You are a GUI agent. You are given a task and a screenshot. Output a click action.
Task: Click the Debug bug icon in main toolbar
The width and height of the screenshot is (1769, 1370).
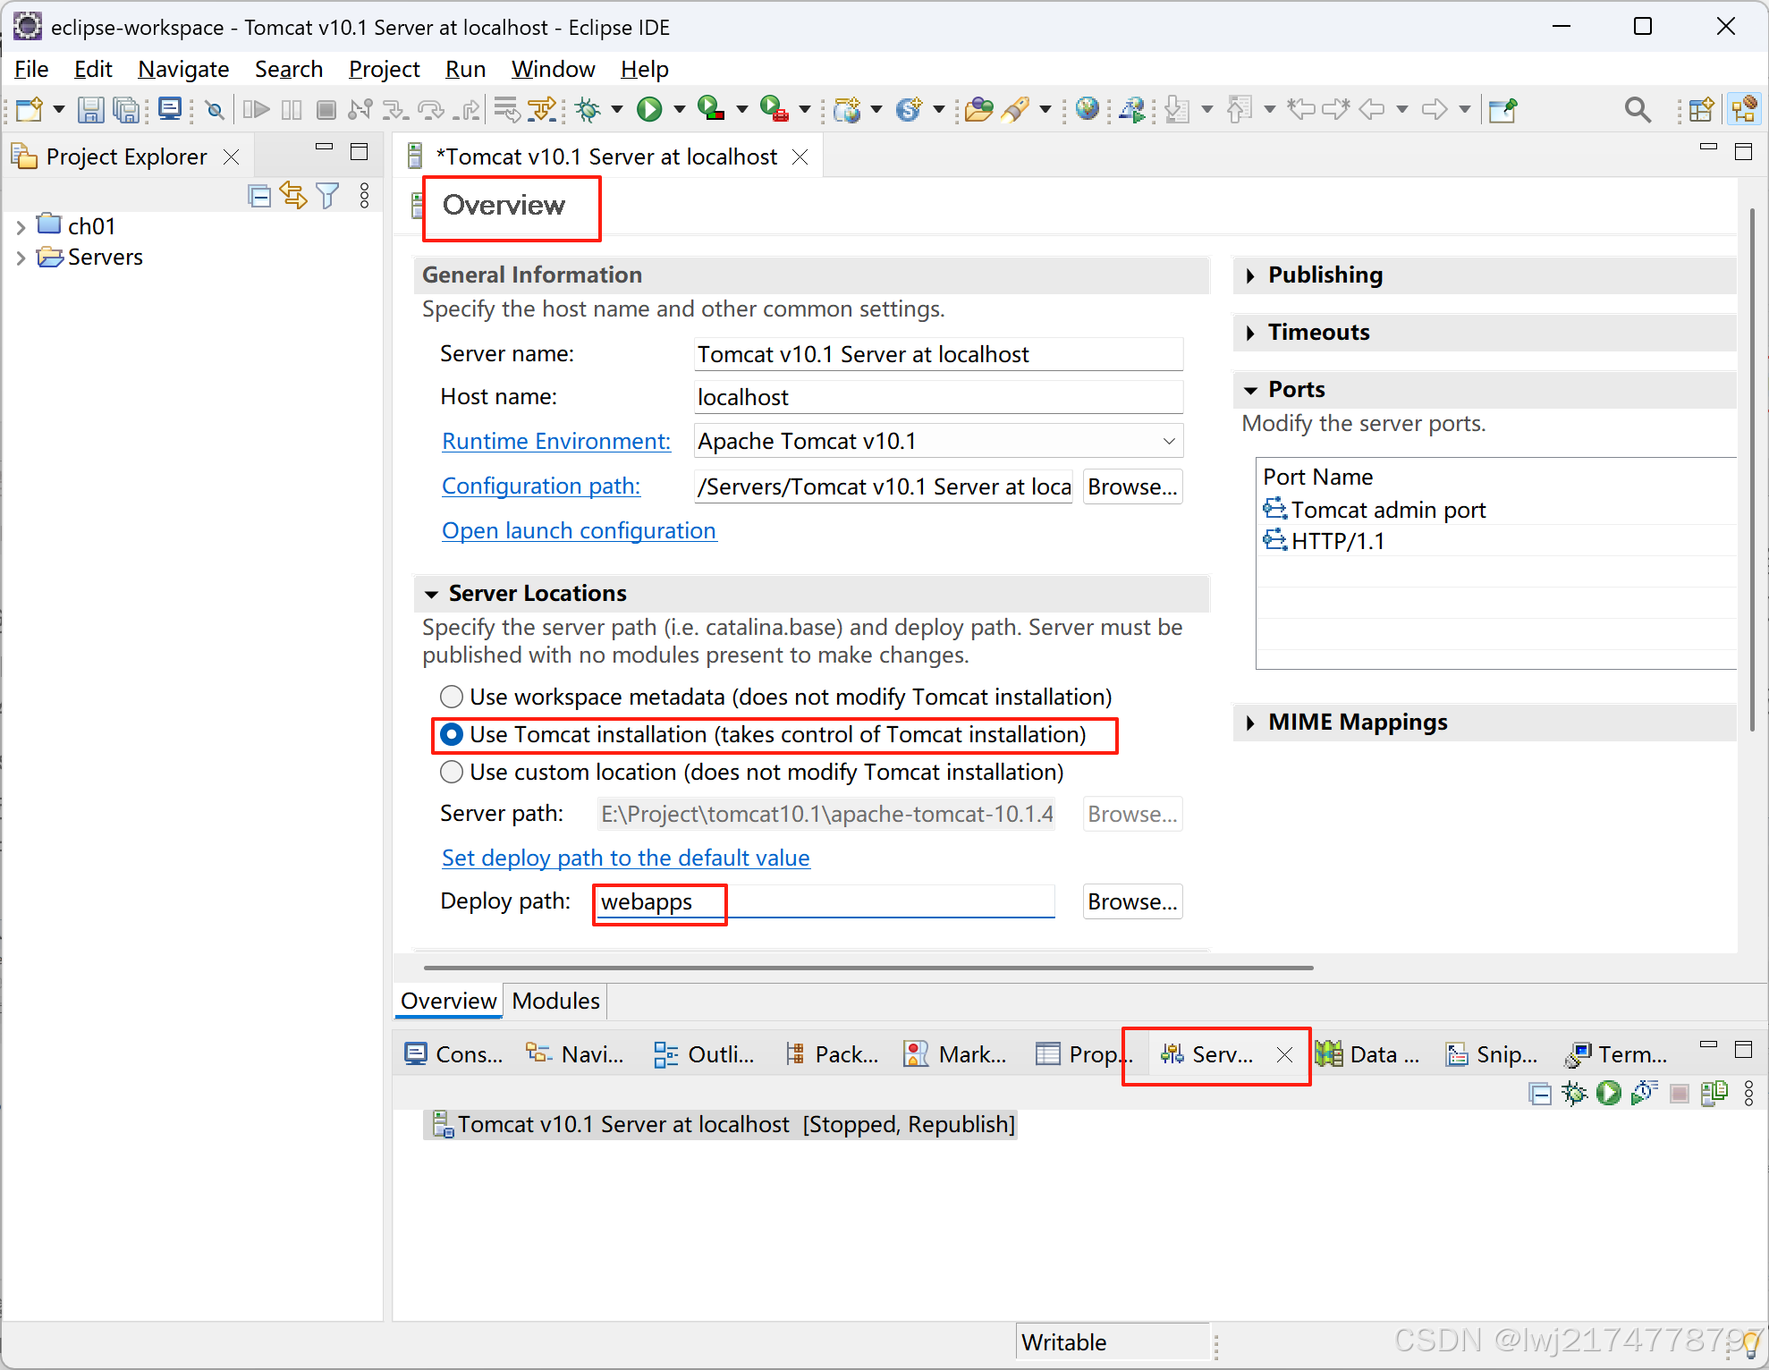[588, 109]
